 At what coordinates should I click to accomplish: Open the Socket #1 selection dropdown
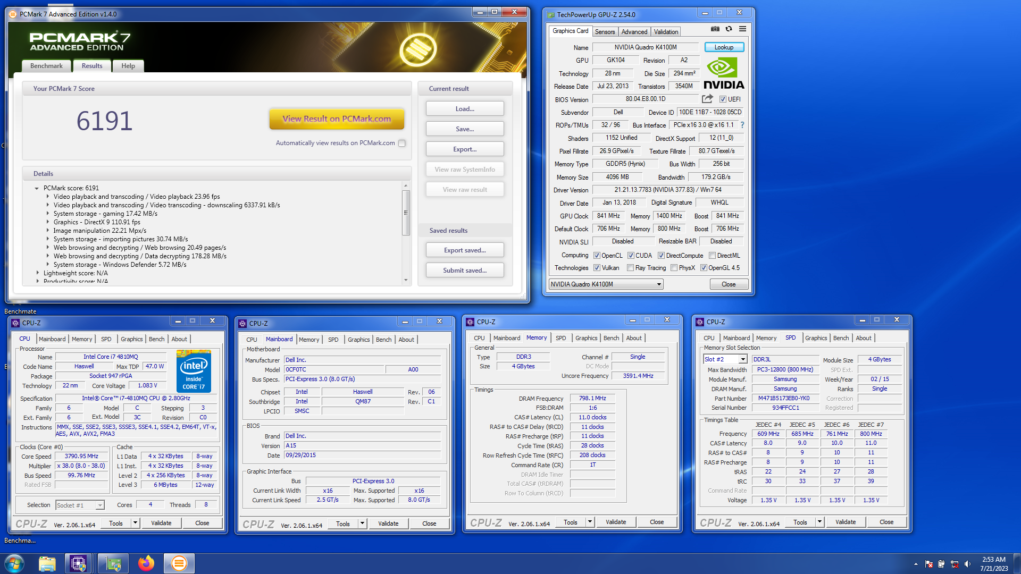[x=80, y=505]
